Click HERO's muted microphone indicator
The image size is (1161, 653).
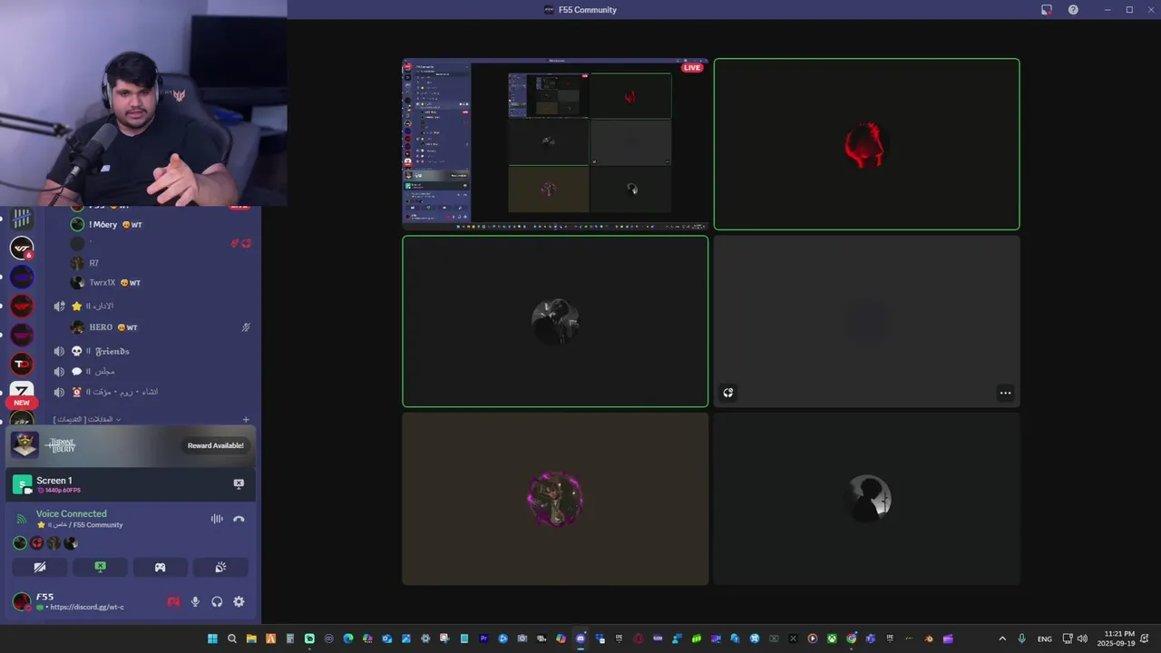(246, 327)
